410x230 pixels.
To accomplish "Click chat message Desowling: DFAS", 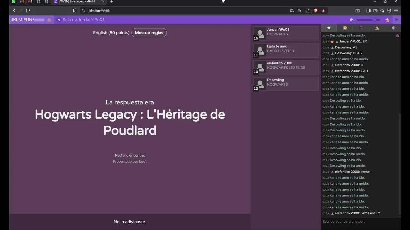I will pyautogui.click(x=348, y=53).
